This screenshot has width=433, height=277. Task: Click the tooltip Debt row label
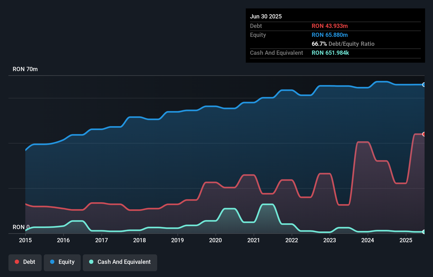[256, 26]
